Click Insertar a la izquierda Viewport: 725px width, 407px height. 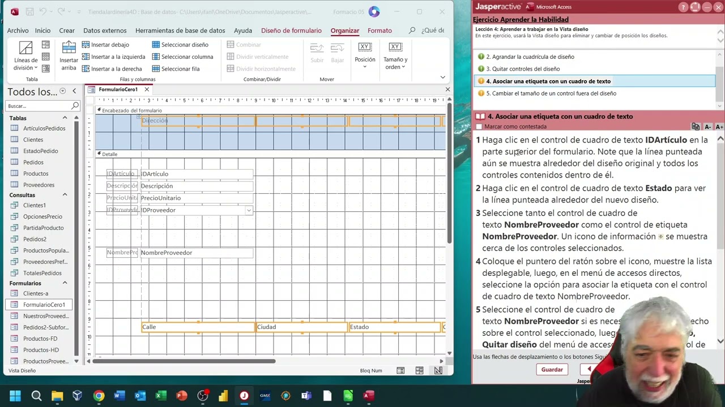pos(114,57)
